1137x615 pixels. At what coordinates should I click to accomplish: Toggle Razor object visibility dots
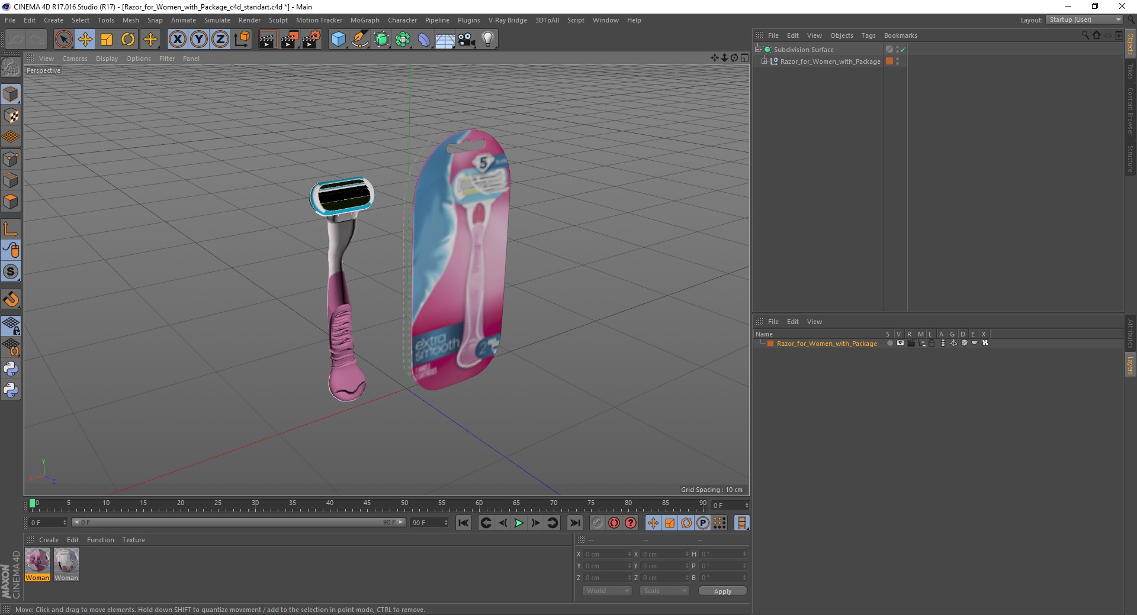pyautogui.click(x=898, y=61)
